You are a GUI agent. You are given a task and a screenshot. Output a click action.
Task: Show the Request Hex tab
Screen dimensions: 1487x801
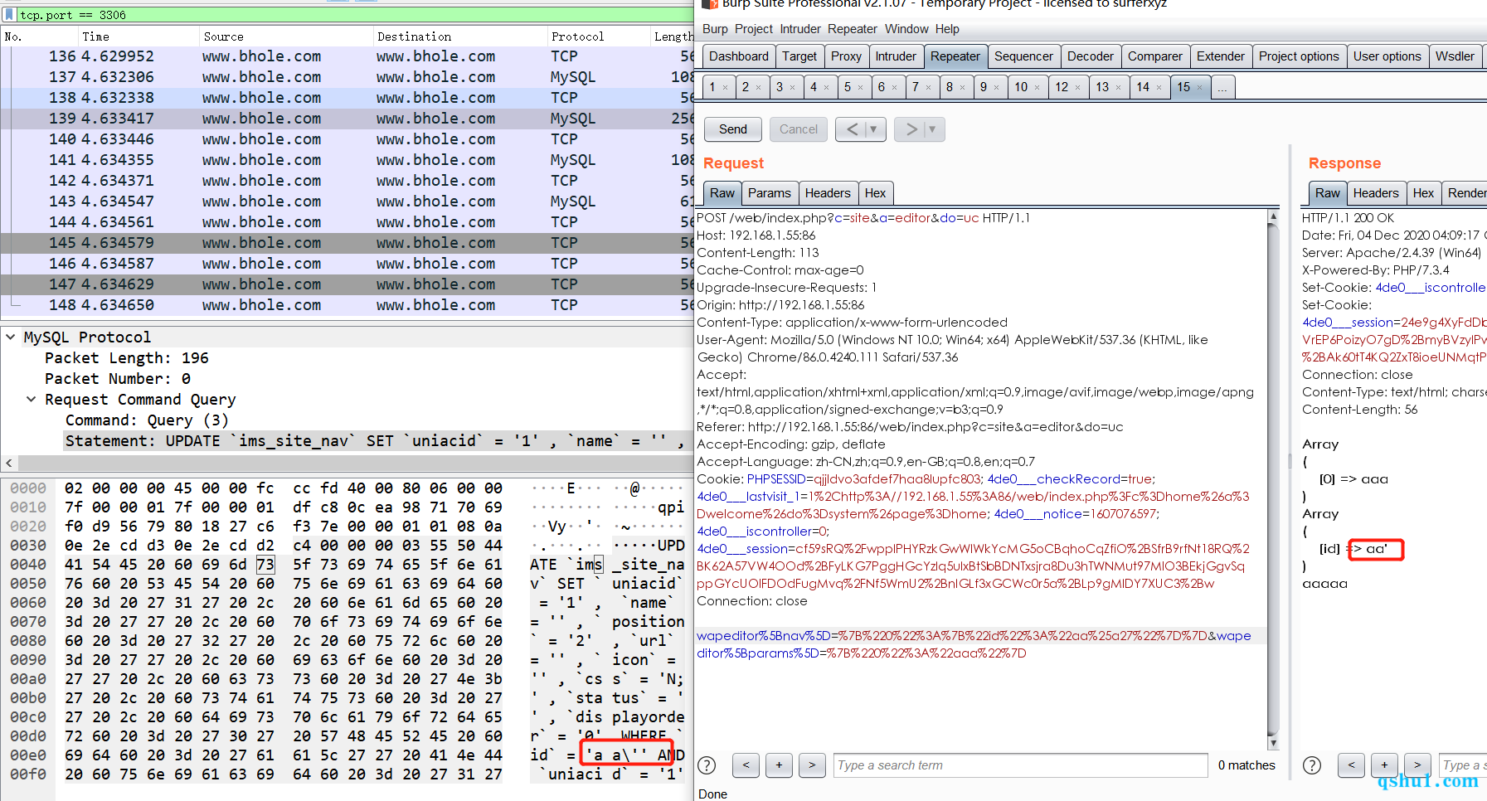pyautogui.click(x=875, y=193)
